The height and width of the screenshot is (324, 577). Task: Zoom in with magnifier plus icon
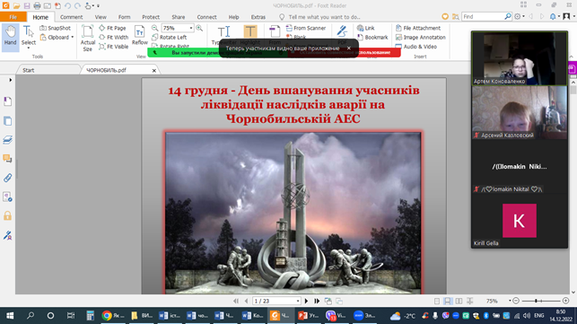pyautogui.click(x=199, y=28)
